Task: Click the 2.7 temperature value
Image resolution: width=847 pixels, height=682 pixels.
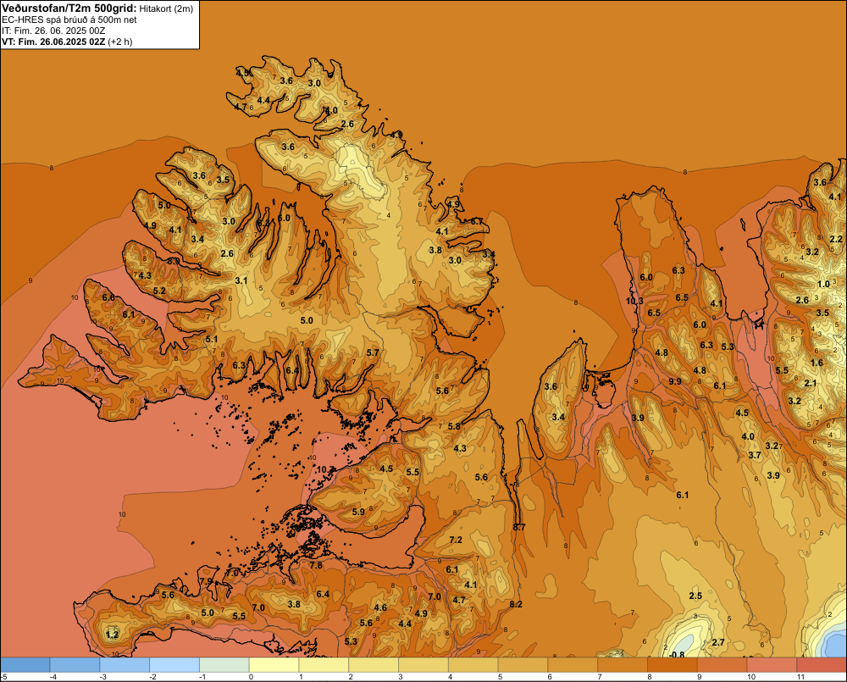Action: coord(718,642)
